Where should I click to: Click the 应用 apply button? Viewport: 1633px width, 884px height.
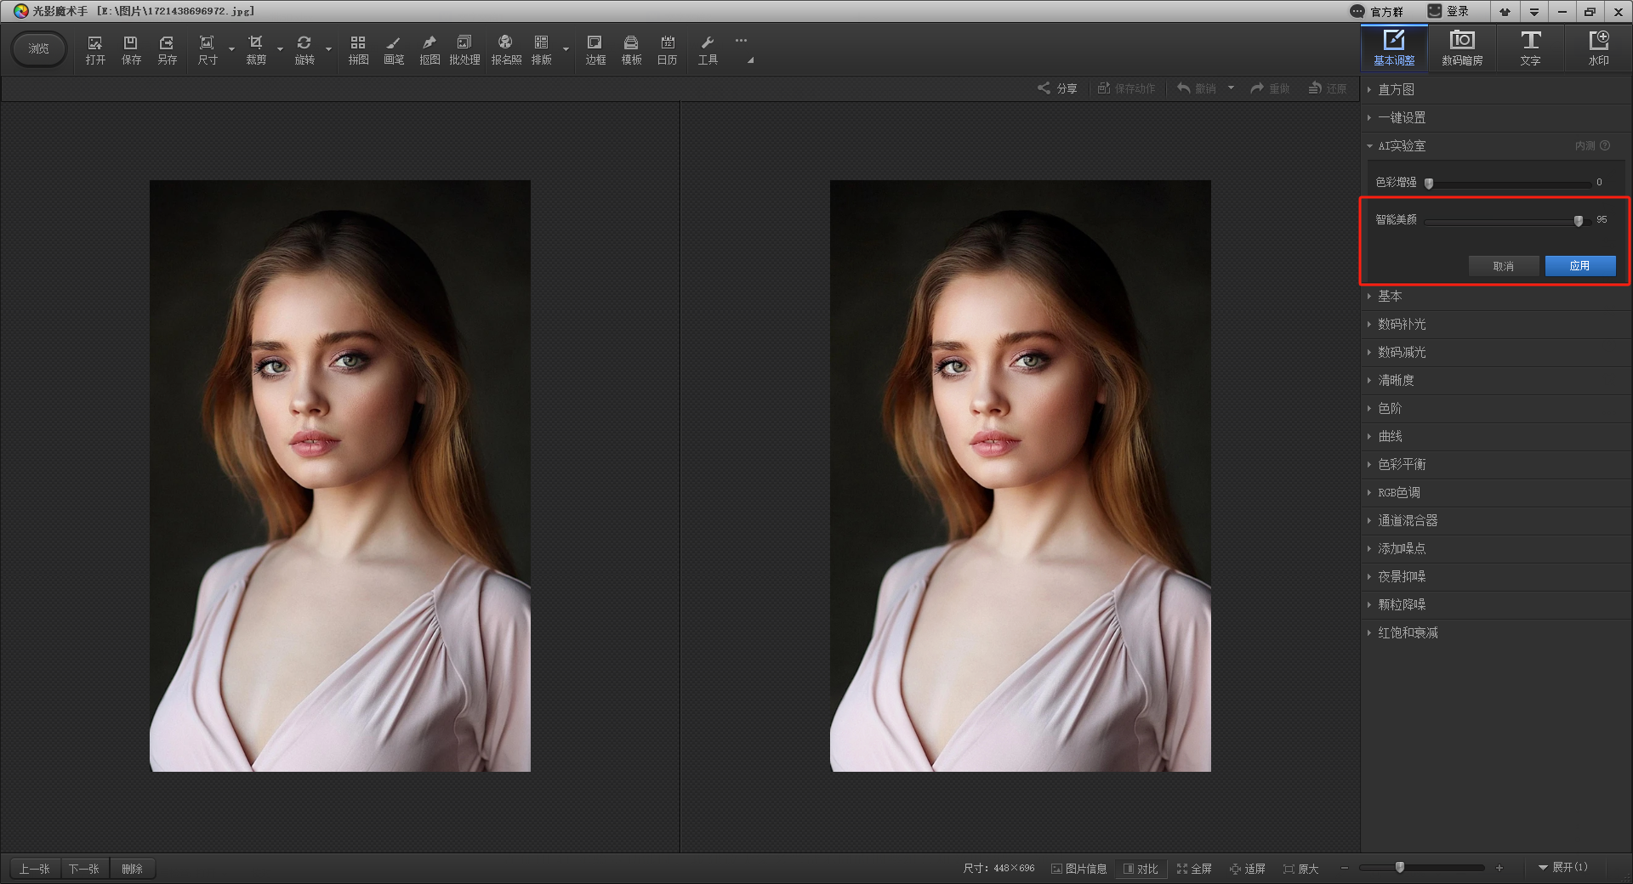1579,266
